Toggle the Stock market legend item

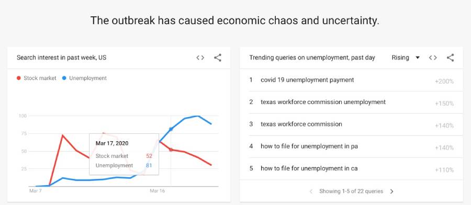[37, 78]
